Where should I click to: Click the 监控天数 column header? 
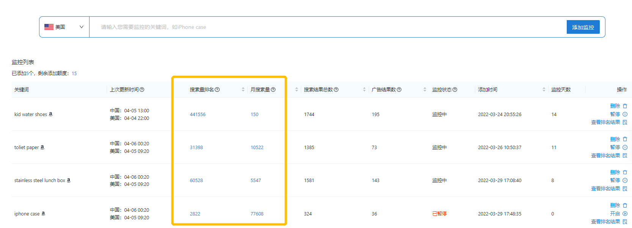point(561,90)
